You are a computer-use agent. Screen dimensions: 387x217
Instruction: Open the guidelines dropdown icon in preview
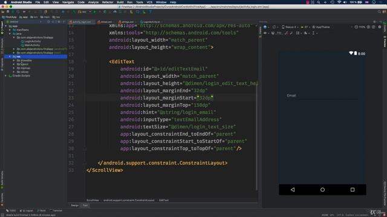pyautogui.click(x=314, y=33)
